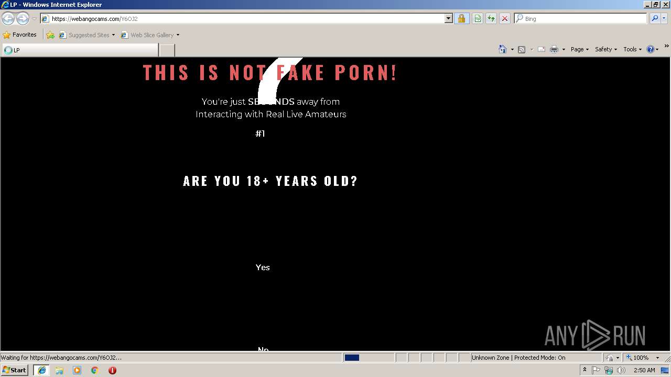Expand the command bar overflow chevron
This screenshot has width=671, height=377.
[667, 47]
